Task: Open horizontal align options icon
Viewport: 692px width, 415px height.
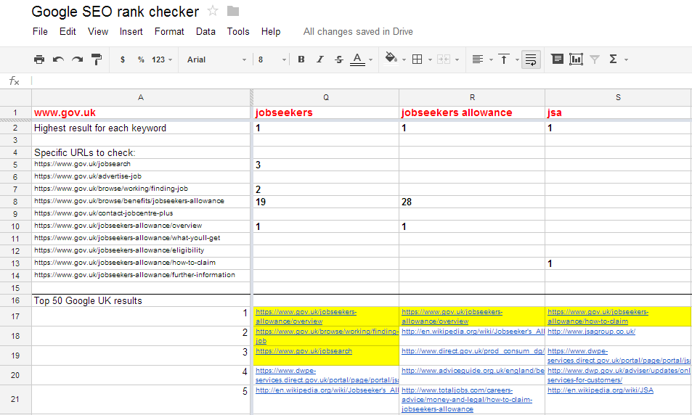Action: coord(478,59)
